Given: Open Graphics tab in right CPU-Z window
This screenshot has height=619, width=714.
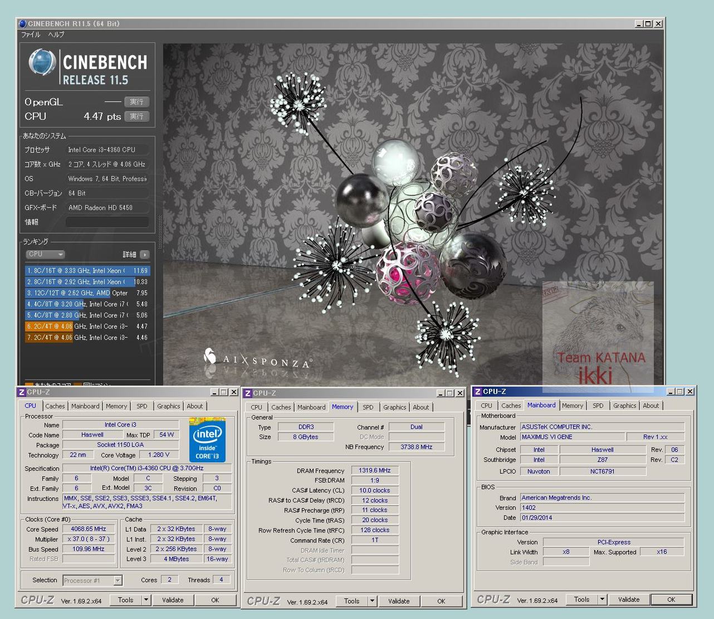Looking at the screenshot, I should pos(624,406).
